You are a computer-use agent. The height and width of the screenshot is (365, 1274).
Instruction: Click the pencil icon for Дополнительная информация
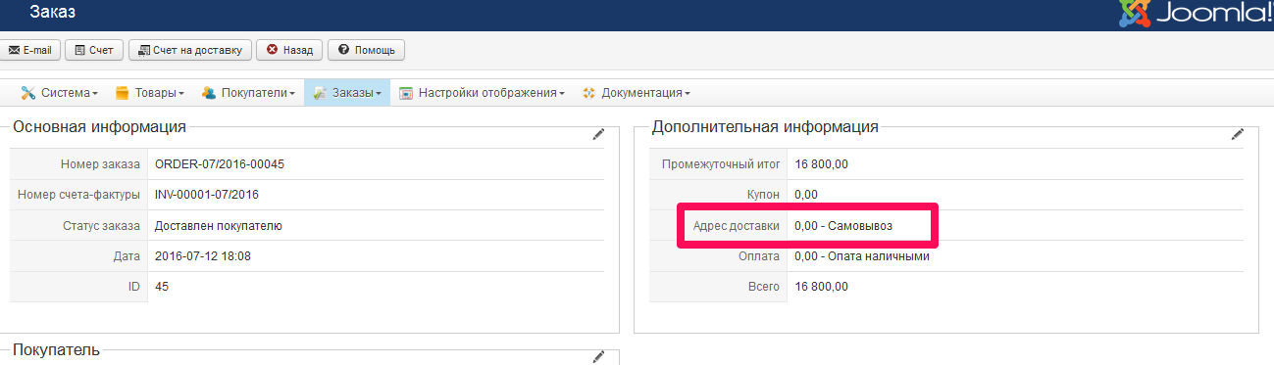1238,135
